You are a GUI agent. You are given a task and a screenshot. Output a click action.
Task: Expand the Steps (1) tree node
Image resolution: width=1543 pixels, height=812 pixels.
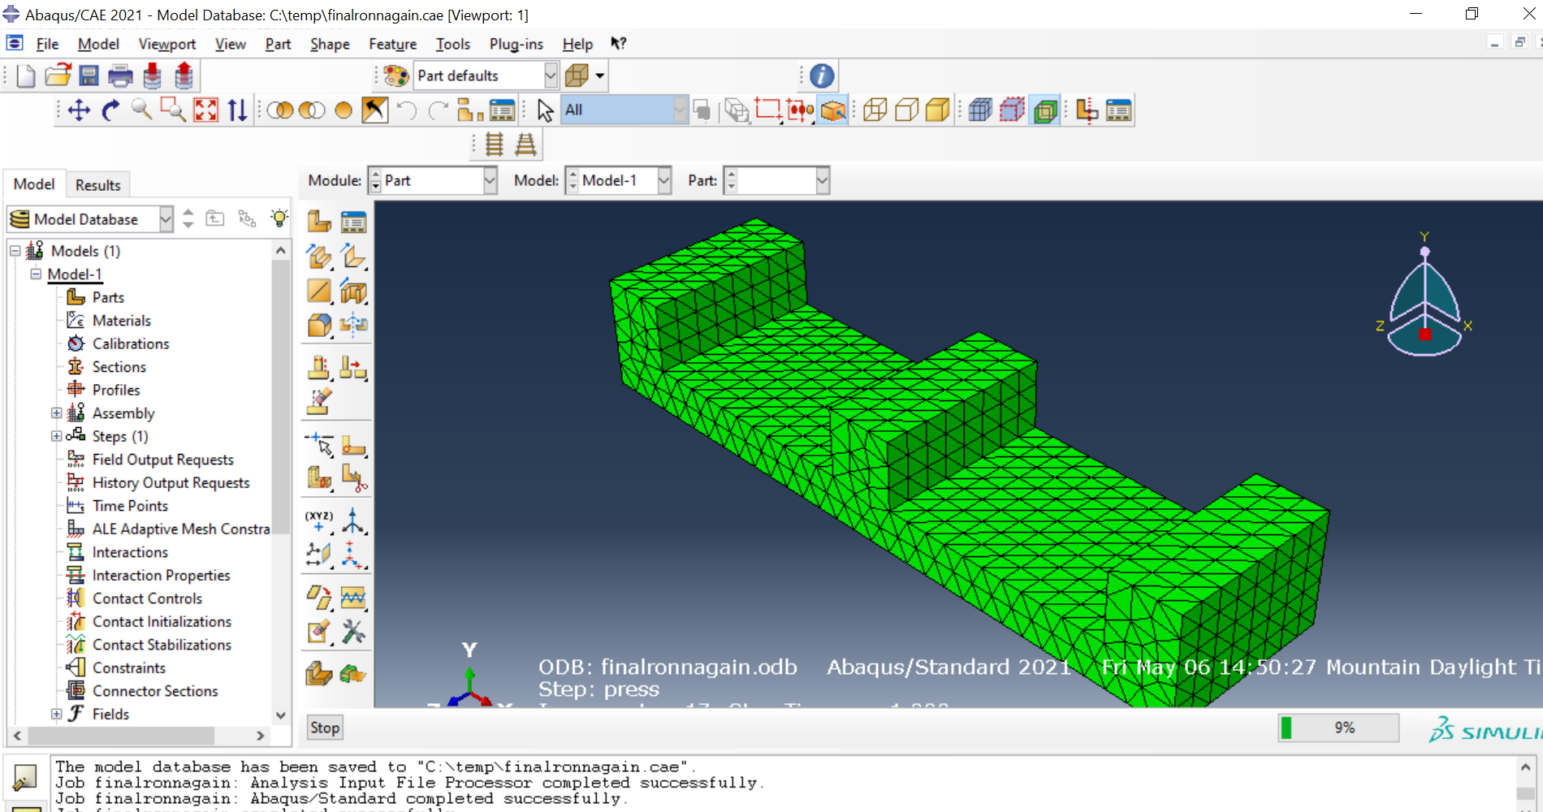click(x=57, y=436)
